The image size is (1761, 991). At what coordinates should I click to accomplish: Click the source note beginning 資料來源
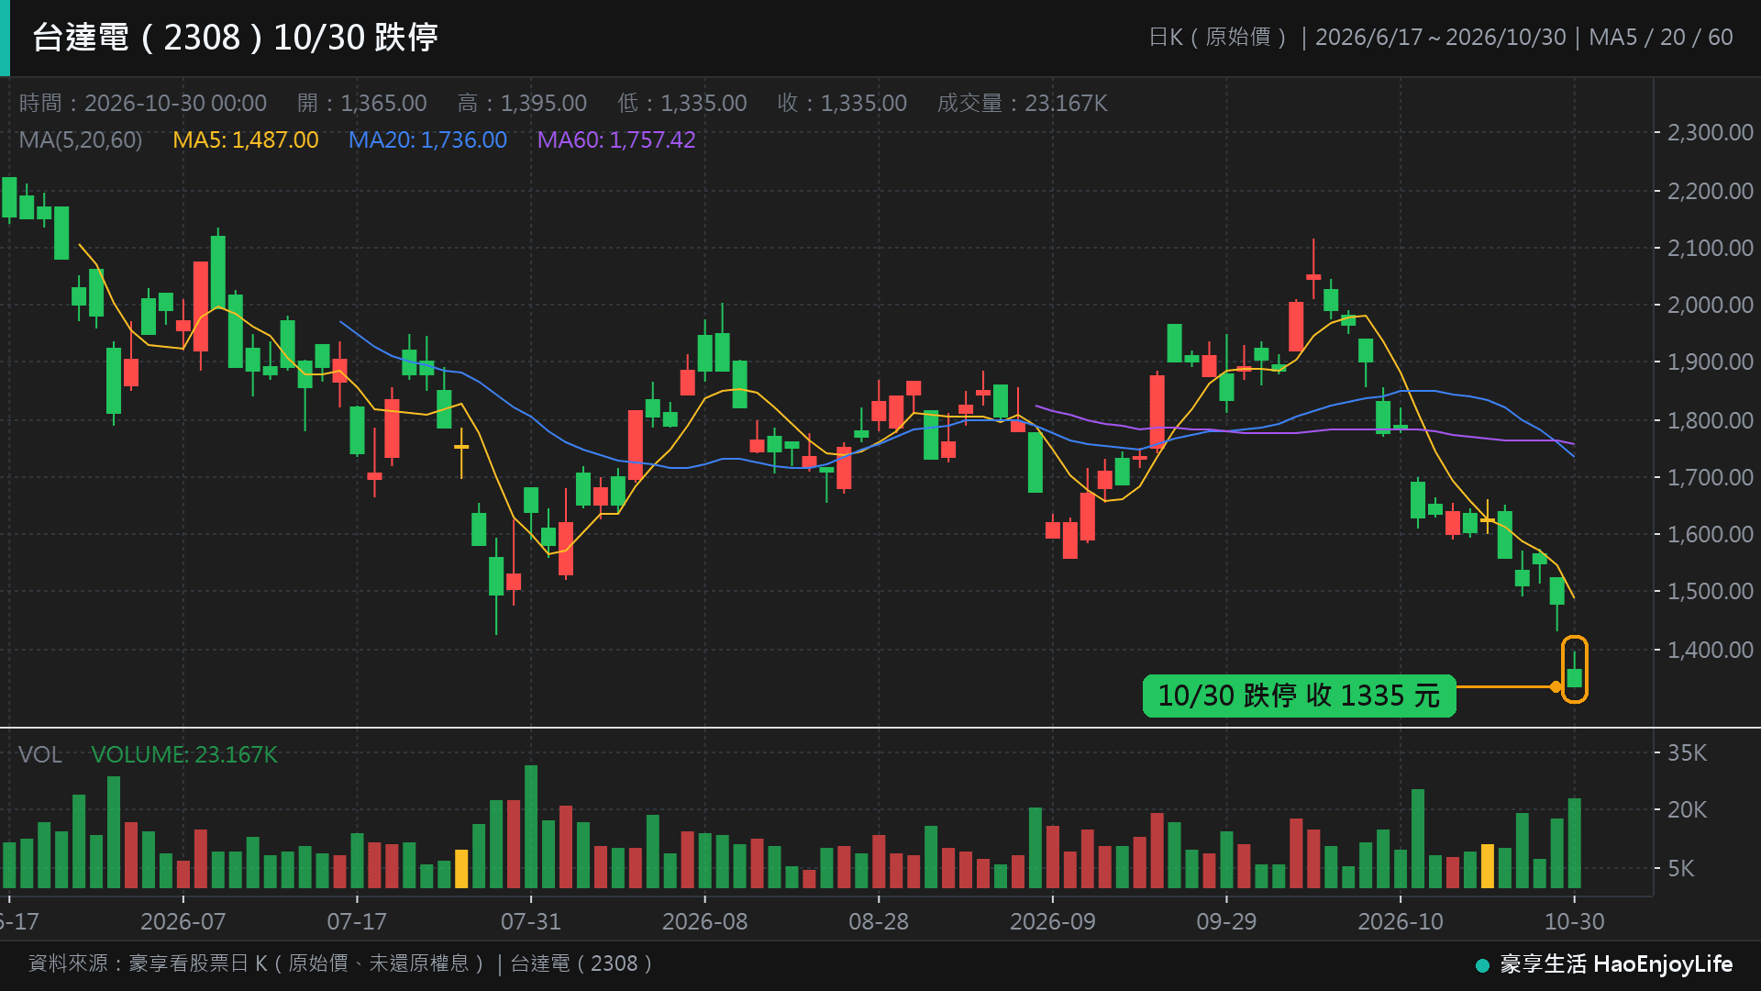pos(340,963)
